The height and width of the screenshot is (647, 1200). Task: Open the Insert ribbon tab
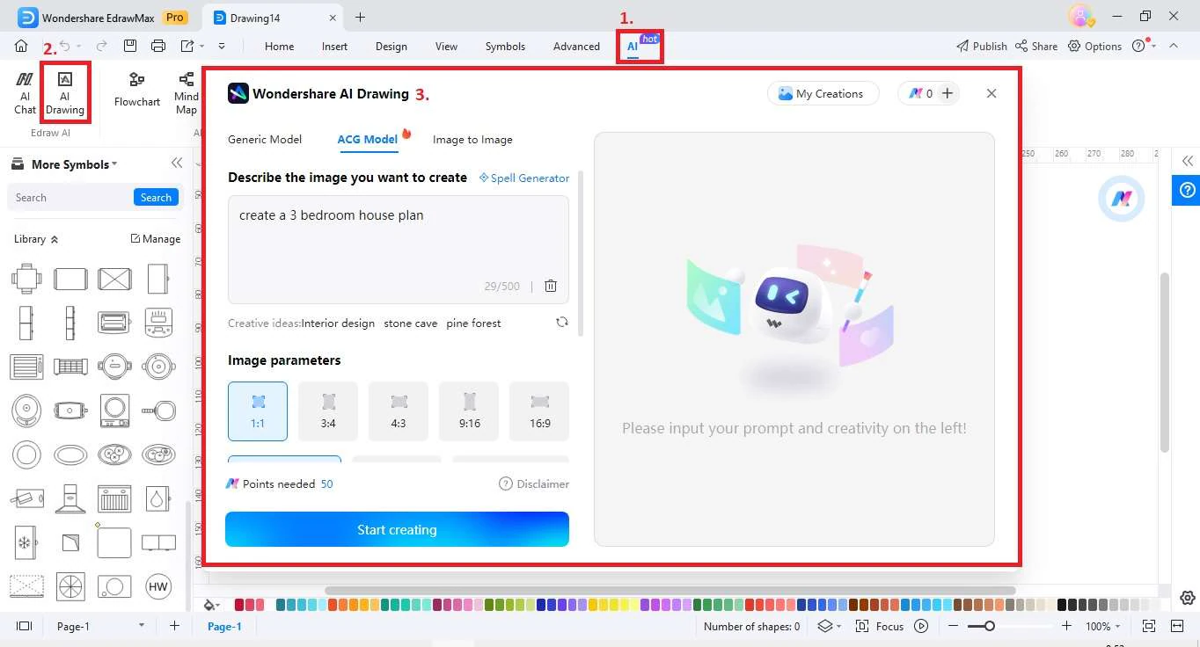(334, 46)
